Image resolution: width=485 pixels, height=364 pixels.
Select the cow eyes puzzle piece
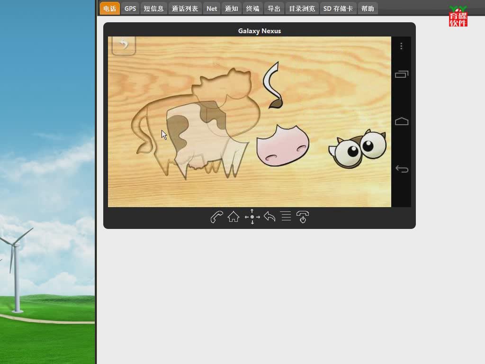pyautogui.click(x=358, y=149)
